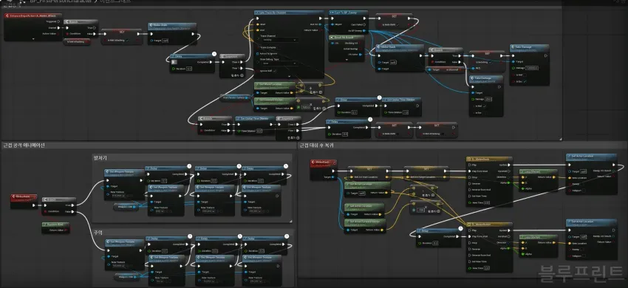Select the Weapon variable node in 발차기 group

pyautogui.click(x=126, y=207)
